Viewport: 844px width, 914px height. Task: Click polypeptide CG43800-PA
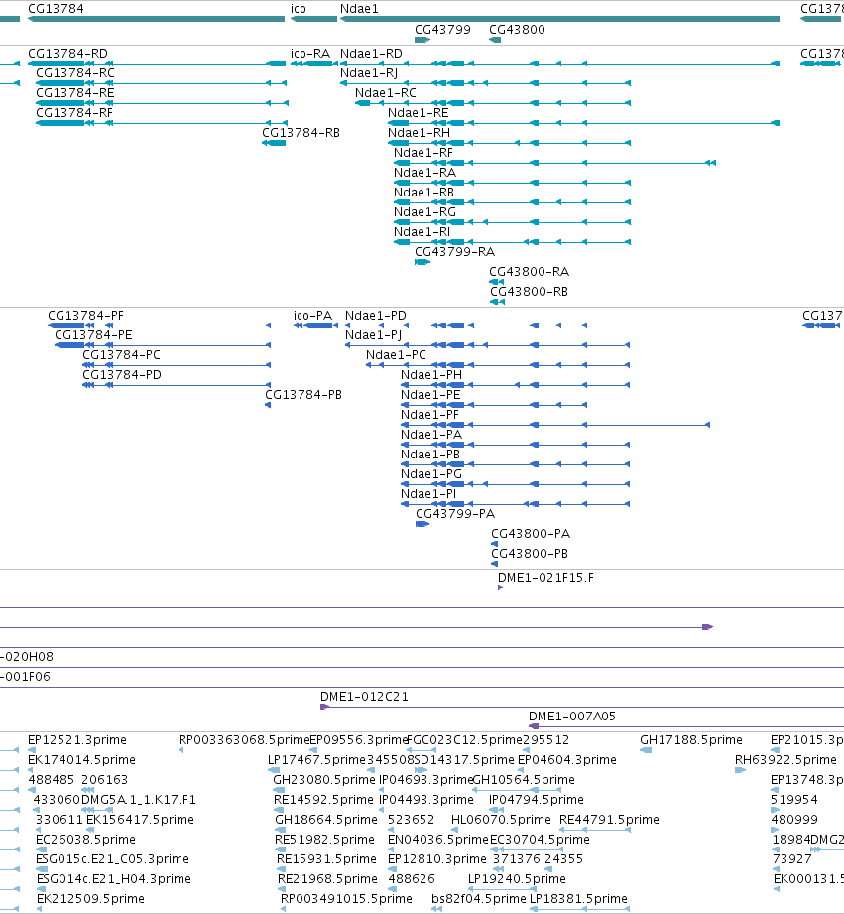click(x=531, y=533)
